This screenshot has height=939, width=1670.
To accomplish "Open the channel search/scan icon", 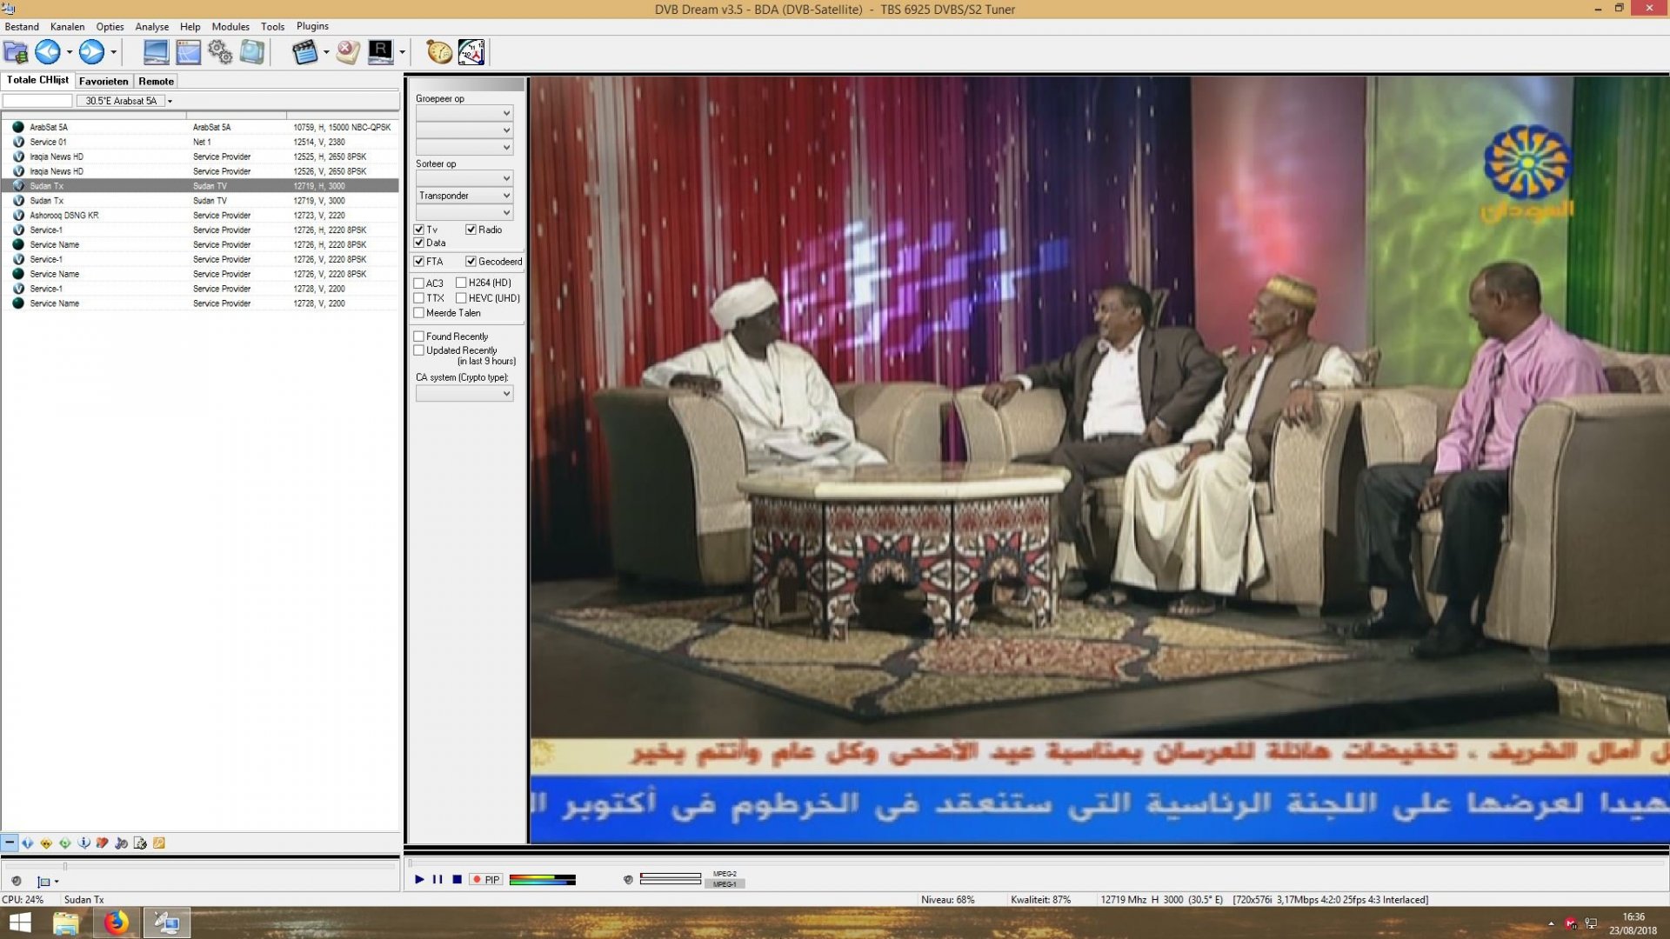I will tap(252, 53).
